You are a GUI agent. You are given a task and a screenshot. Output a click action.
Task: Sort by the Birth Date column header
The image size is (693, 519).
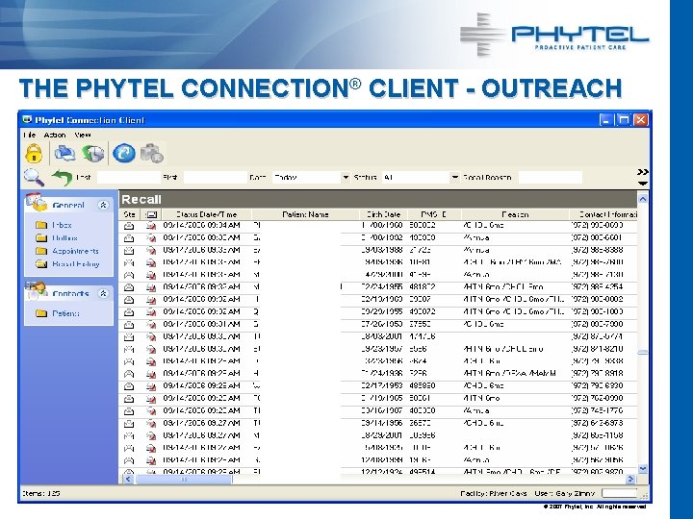coord(383,214)
